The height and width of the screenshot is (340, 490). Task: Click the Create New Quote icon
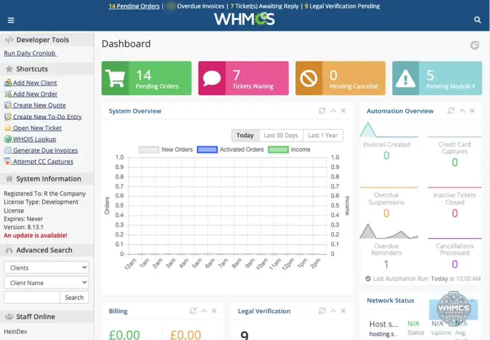coord(8,105)
